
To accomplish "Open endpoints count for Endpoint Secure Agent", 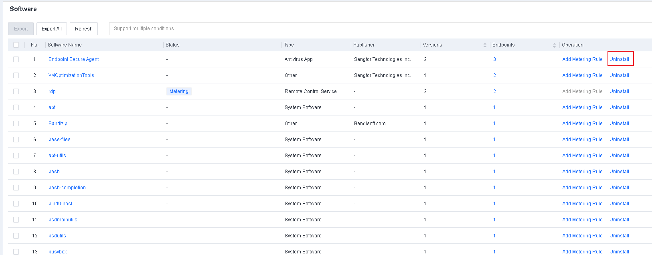I will click(494, 59).
